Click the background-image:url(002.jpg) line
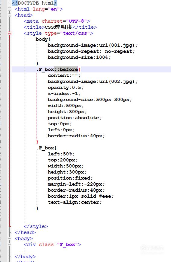 [x=93, y=81]
